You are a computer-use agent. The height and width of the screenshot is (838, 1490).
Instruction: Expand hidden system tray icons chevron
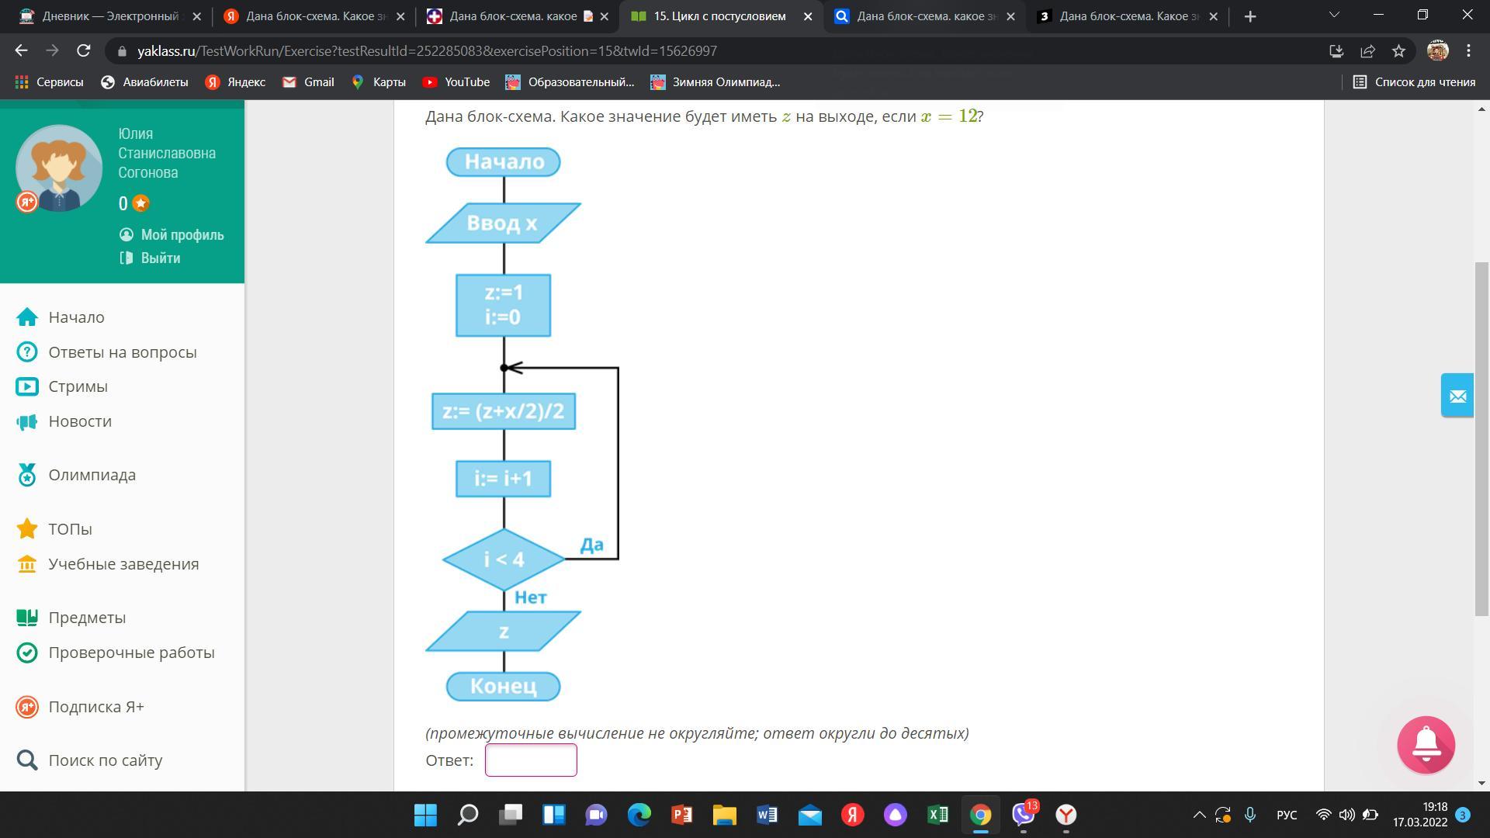click(x=1199, y=815)
